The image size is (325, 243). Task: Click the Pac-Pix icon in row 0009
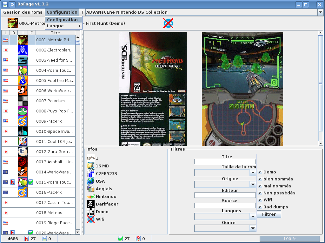tap(23, 121)
